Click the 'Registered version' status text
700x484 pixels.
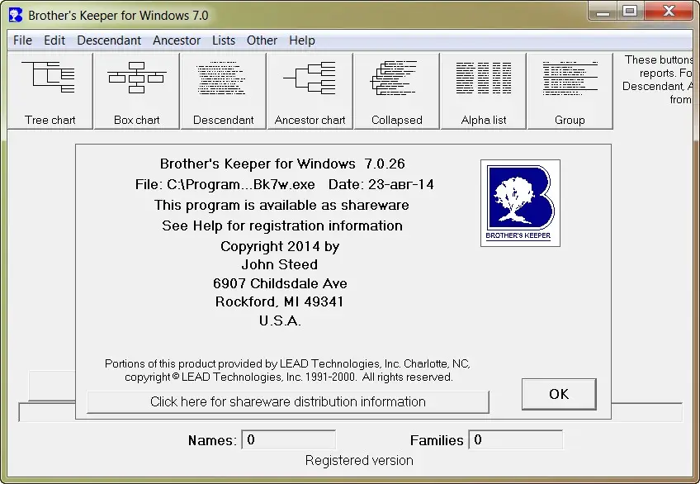(x=359, y=460)
